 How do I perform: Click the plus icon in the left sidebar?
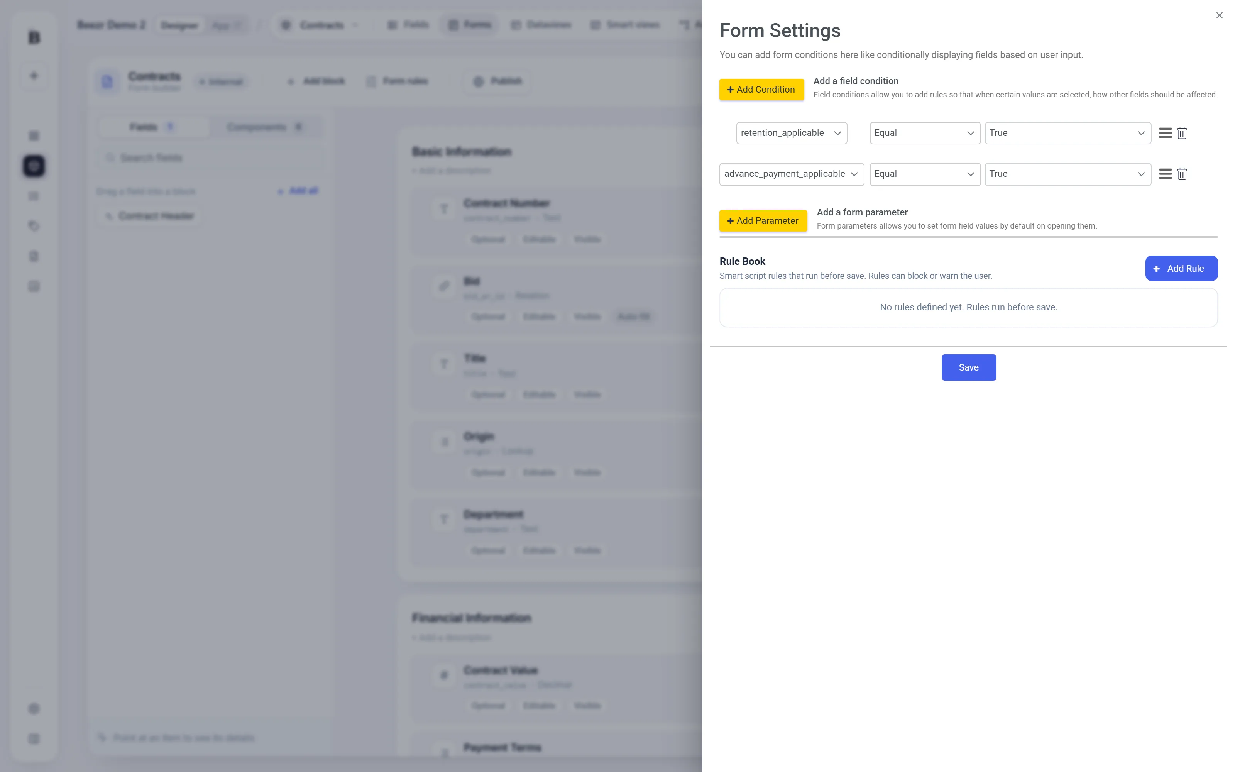[34, 76]
